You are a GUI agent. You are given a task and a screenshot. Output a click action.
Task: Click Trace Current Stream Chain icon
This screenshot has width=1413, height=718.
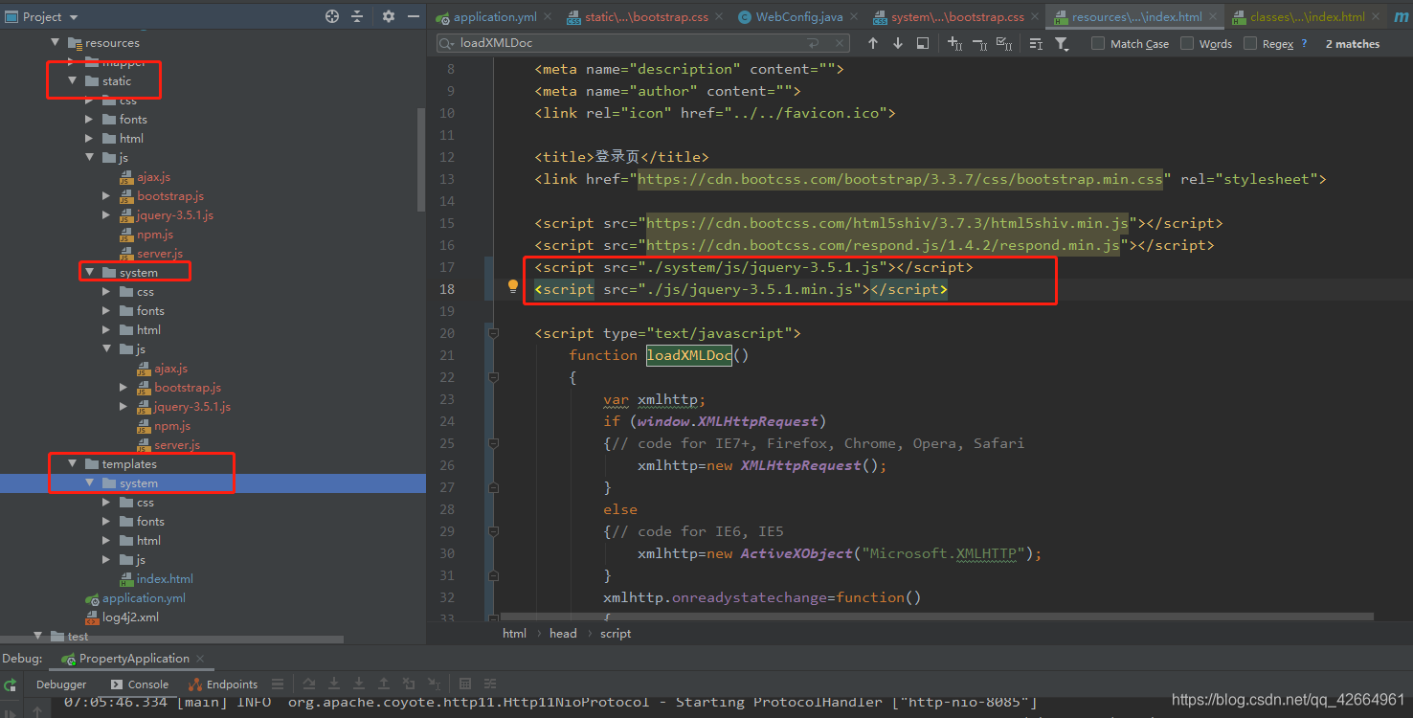490,684
